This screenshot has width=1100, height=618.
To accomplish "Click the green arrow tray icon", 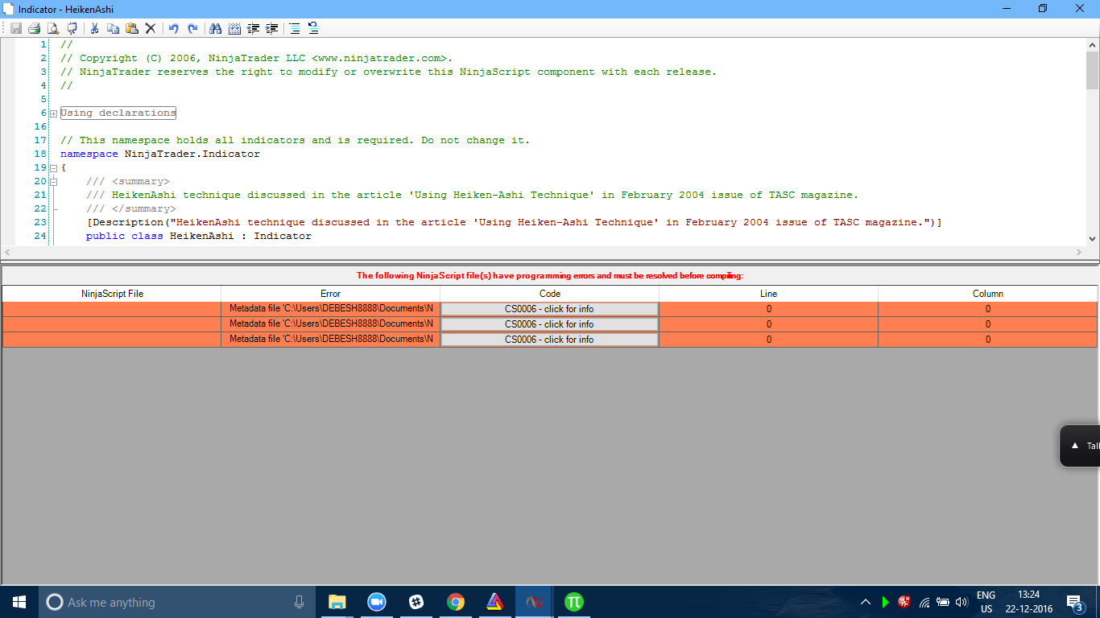I will (886, 602).
